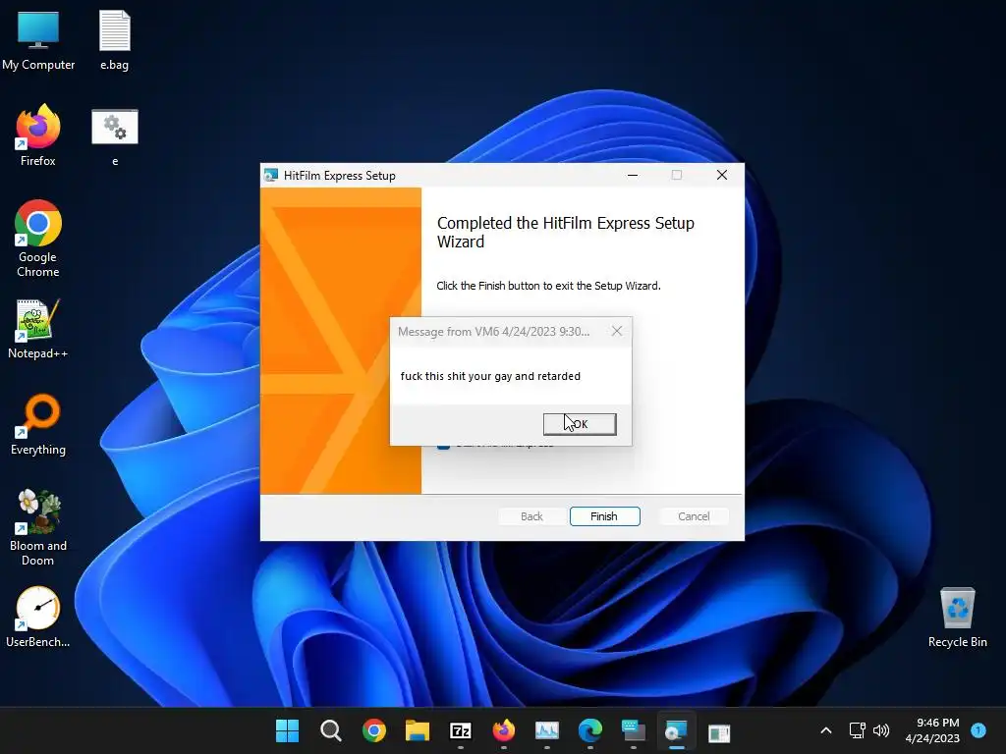
Task: Open the performance monitor taskbar app
Action: coord(546,730)
